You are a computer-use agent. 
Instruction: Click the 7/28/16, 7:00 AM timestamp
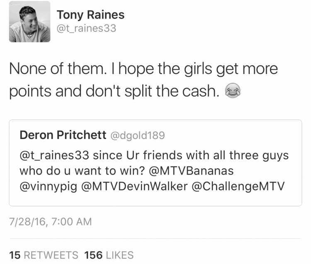point(50,222)
